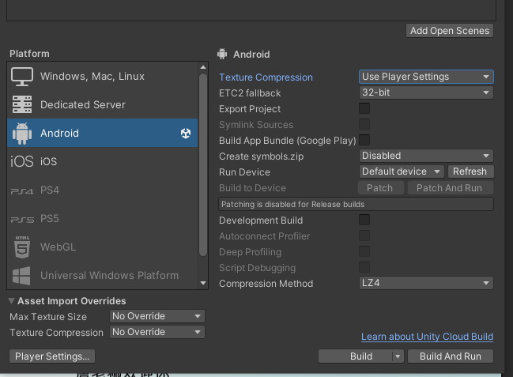Select Windows, Mac, Linux platform
This screenshot has width=513, height=377.
[x=103, y=76]
